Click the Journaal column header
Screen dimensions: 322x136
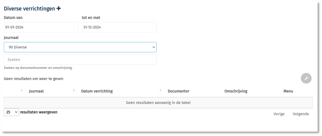[x=36, y=91]
